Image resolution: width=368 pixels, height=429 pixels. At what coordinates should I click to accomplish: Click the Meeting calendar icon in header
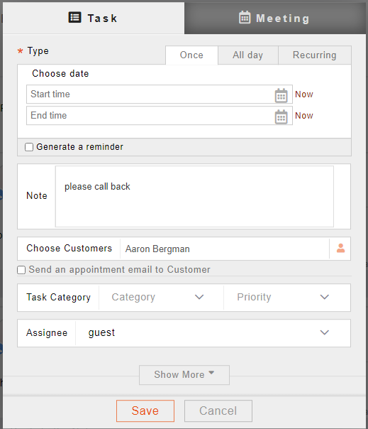pos(245,18)
